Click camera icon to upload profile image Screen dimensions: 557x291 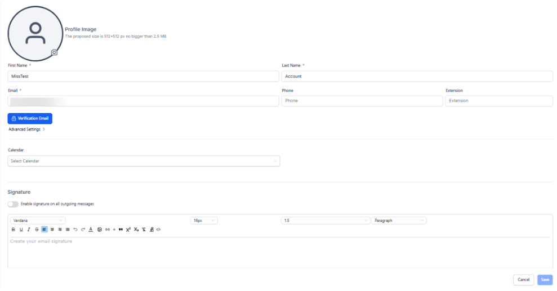pyautogui.click(x=55, y=52)
